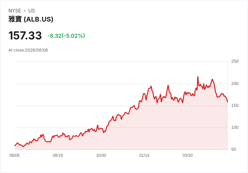Select the 50 y-axis label

(234, 149)
